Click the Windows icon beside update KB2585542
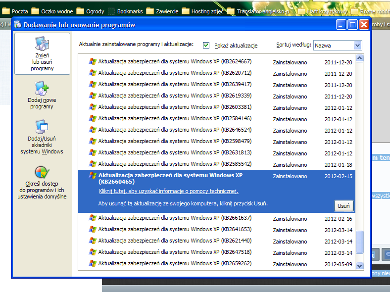Screen dimensions: 390x292 coord(93,164)
